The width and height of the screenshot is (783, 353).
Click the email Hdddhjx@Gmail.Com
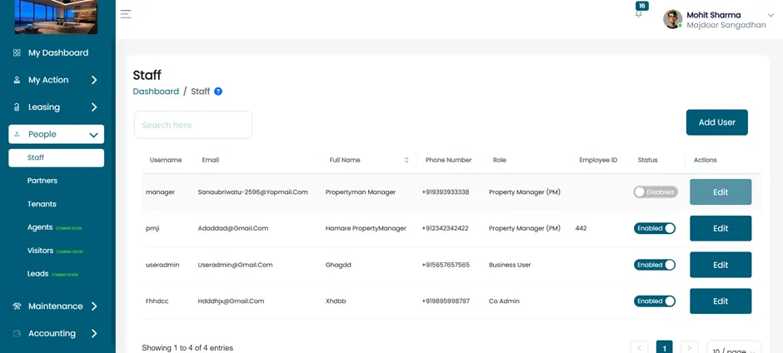(x=231, y=301)
